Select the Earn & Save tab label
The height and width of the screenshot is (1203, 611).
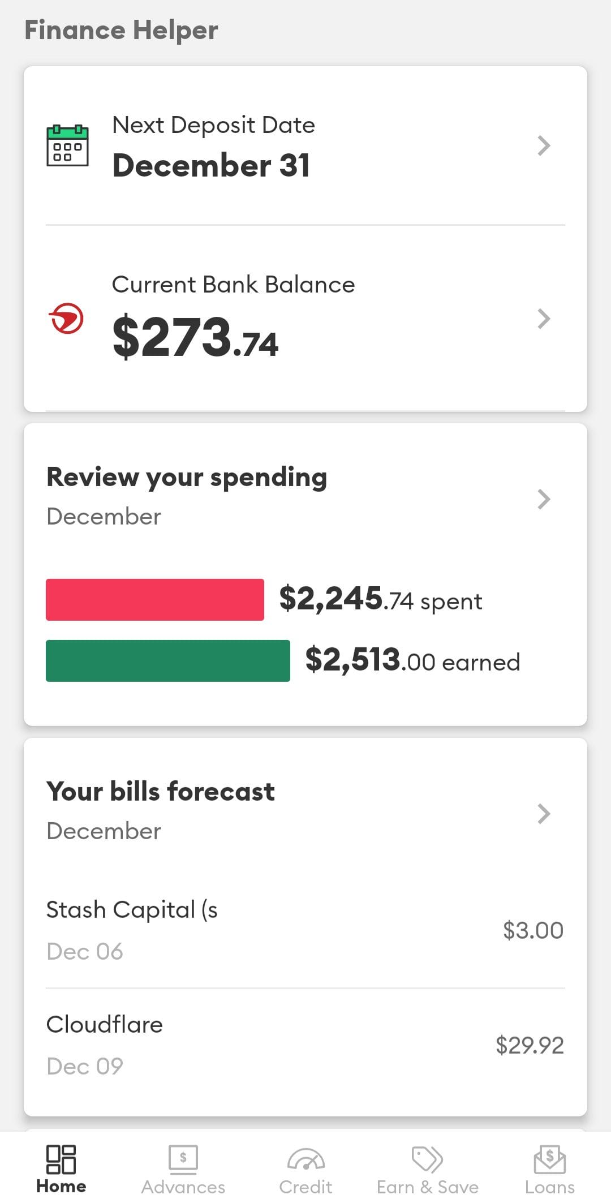[x=428, y=1187]
